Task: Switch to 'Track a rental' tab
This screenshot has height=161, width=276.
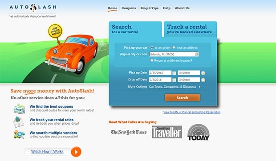Action: (x=191, y=29)
